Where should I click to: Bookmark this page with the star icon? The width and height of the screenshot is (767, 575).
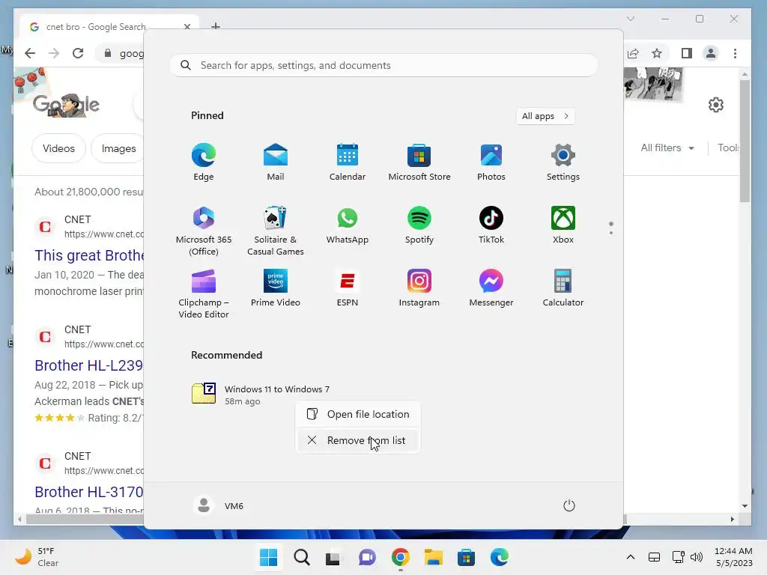coord(657,53)
